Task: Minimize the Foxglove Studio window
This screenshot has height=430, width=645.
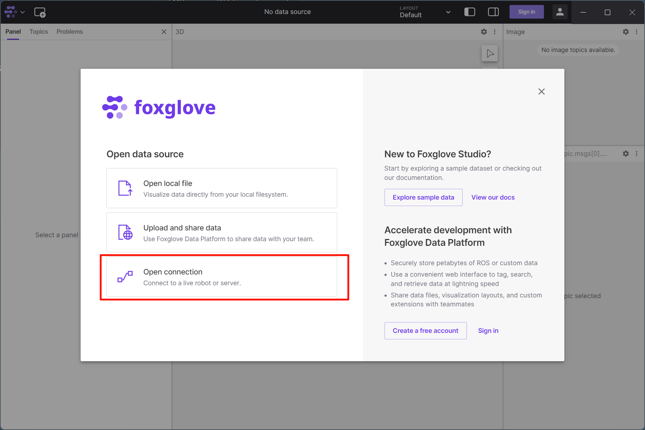Action: (x=583, y=12)
